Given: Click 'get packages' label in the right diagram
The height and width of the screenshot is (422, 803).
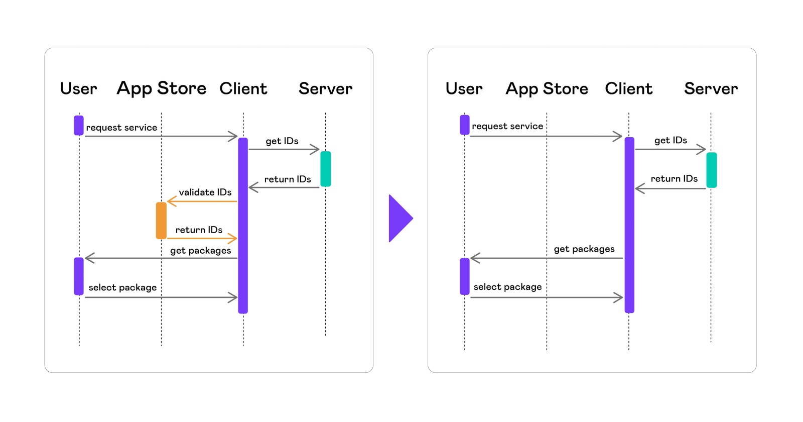Looking at the screenshot, I should [x=584, y=249].
